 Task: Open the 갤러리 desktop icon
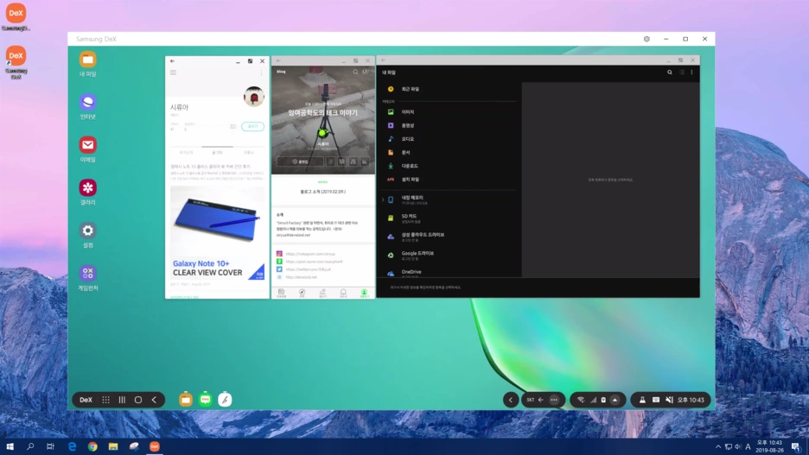click(x=87, y=193)
